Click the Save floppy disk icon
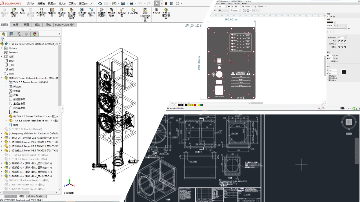The height and width of the screenshot is (202, 360). (x=123, y=4)
